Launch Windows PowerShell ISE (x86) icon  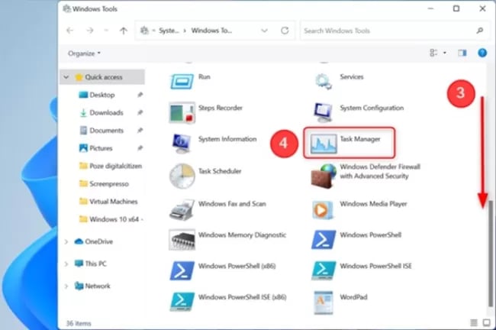pos(182,302)
